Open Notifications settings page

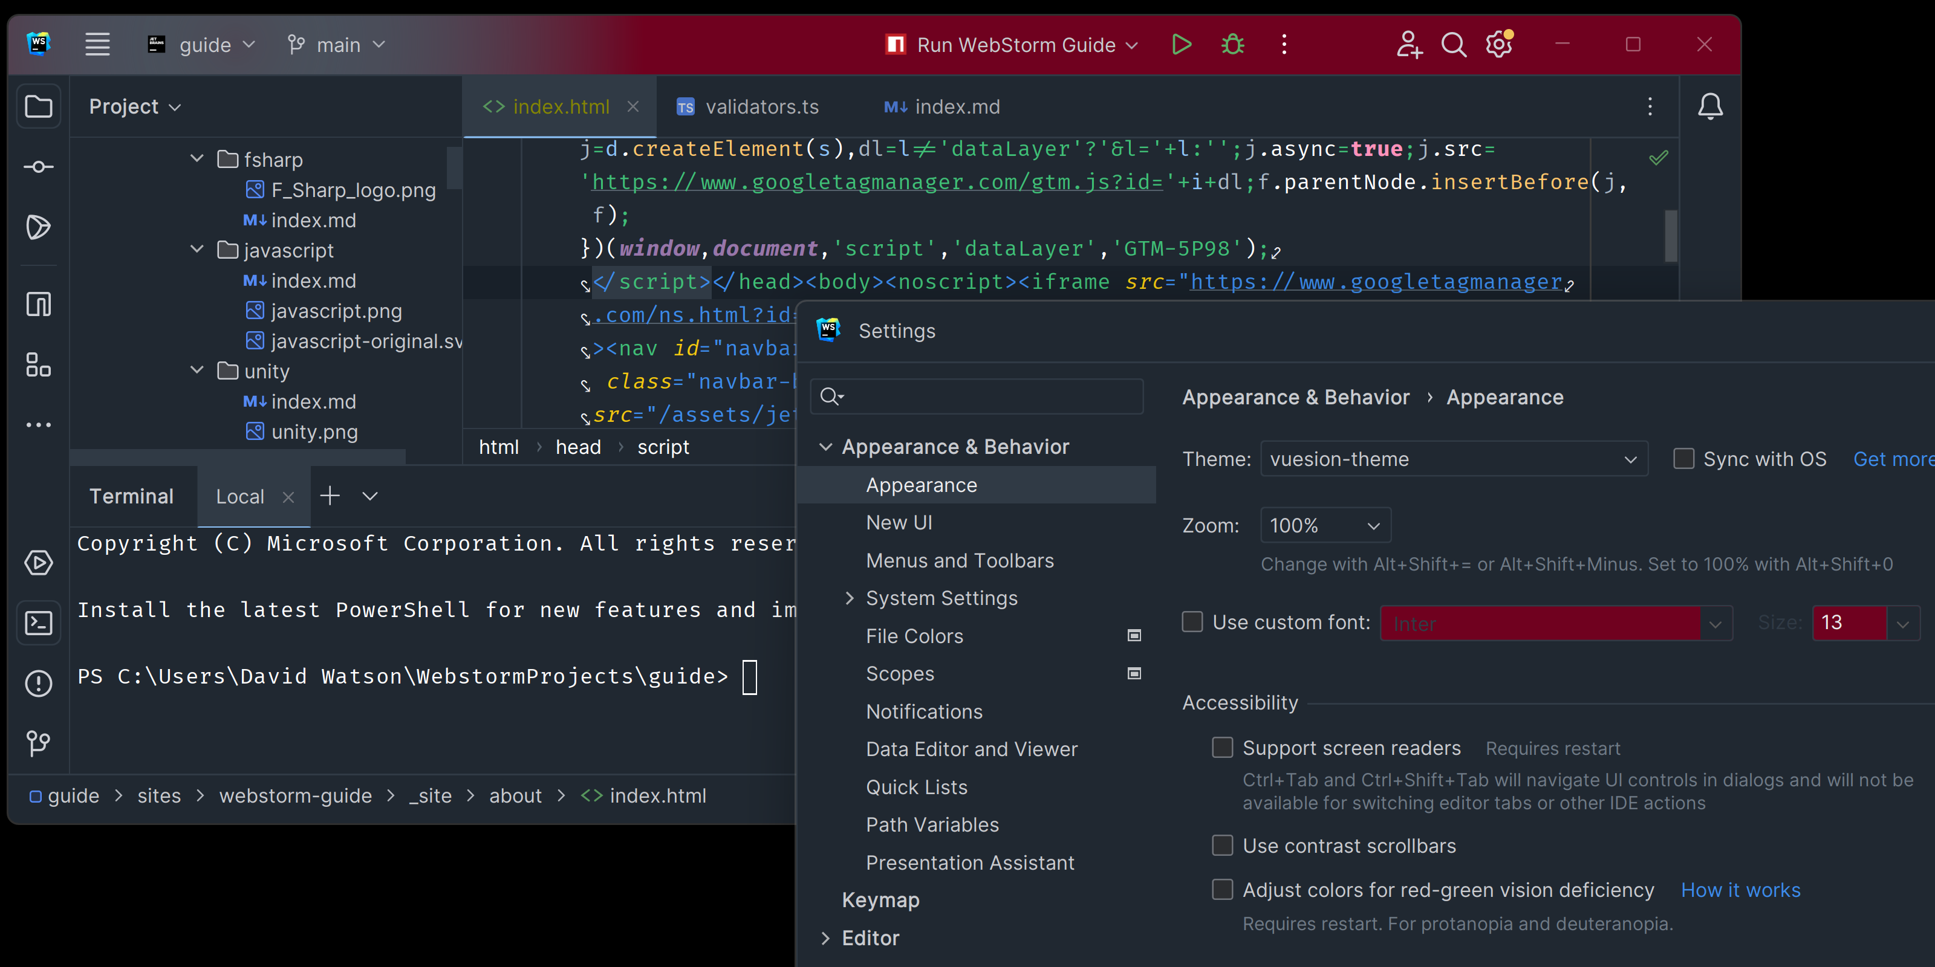click(924, 711)
